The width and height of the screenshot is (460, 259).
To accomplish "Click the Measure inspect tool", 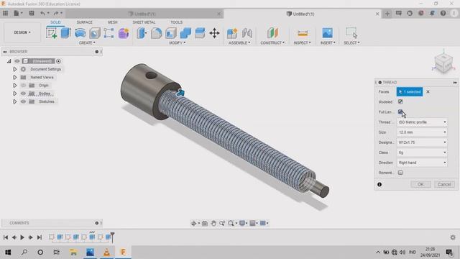I will (303, 33).
